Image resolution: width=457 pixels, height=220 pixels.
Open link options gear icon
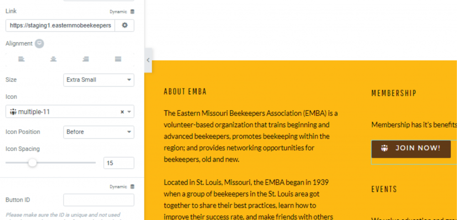124,26
